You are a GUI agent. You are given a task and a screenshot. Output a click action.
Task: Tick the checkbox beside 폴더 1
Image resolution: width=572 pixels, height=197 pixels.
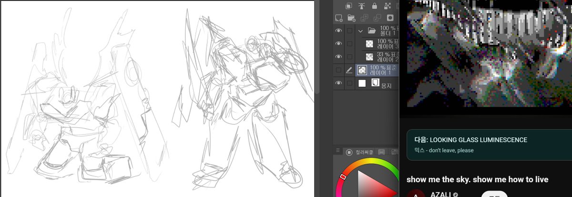click(x=350, y=31)
